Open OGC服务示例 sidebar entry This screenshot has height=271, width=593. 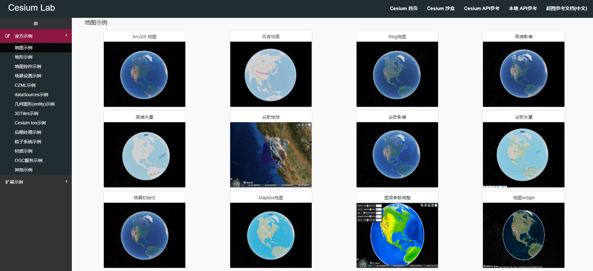(29, 160)
